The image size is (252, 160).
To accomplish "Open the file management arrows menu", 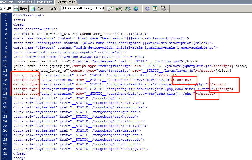I will (x=128, y=9).
